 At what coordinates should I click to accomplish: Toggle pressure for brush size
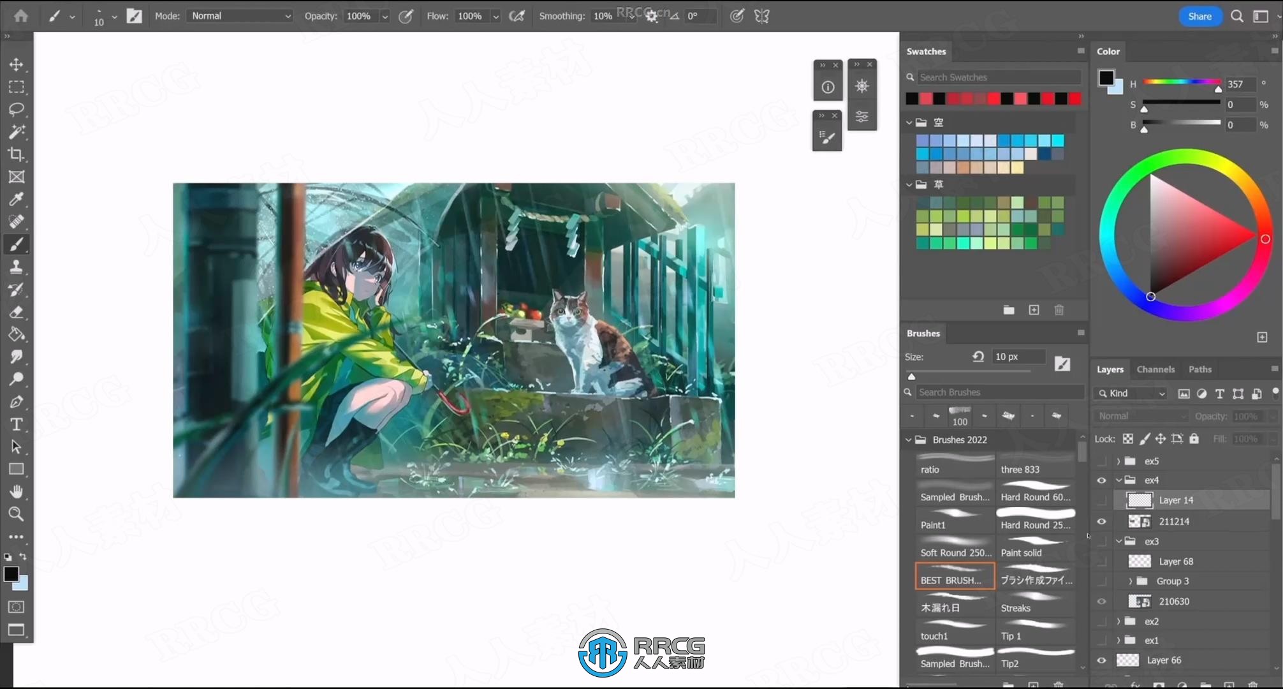(x=737, y=16)
